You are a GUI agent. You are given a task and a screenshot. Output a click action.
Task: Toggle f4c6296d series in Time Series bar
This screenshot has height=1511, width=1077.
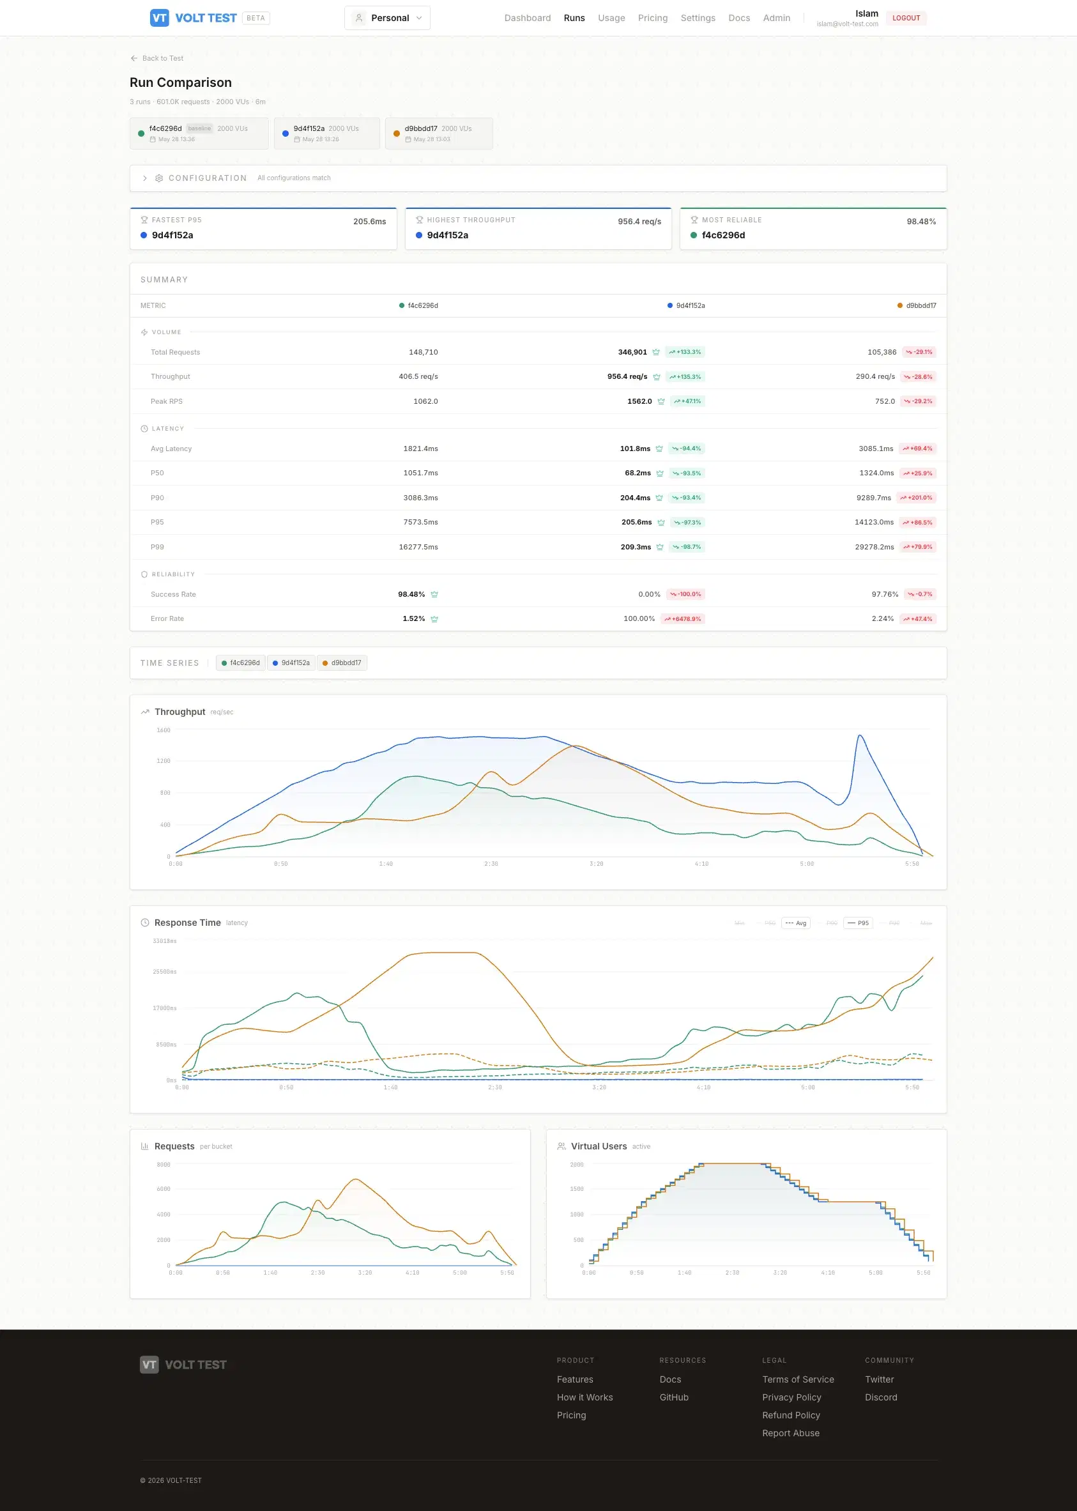click(241, 663)
